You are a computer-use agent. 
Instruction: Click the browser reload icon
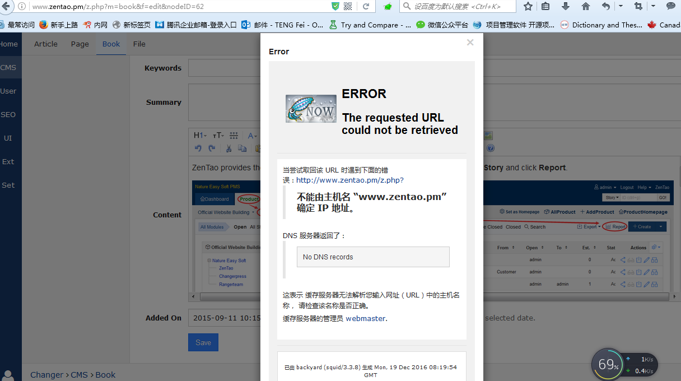366,7
